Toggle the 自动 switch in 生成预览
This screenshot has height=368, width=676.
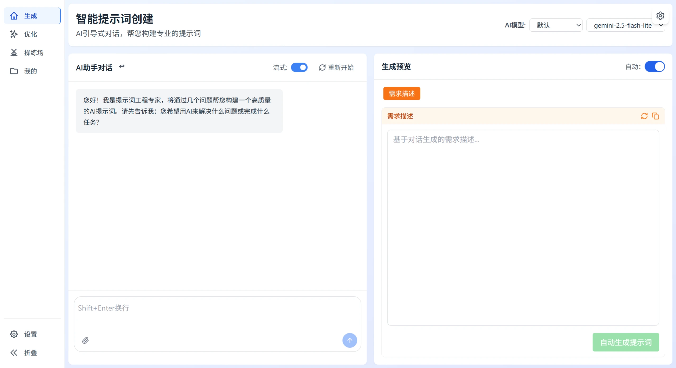click(x=655, y=67)
